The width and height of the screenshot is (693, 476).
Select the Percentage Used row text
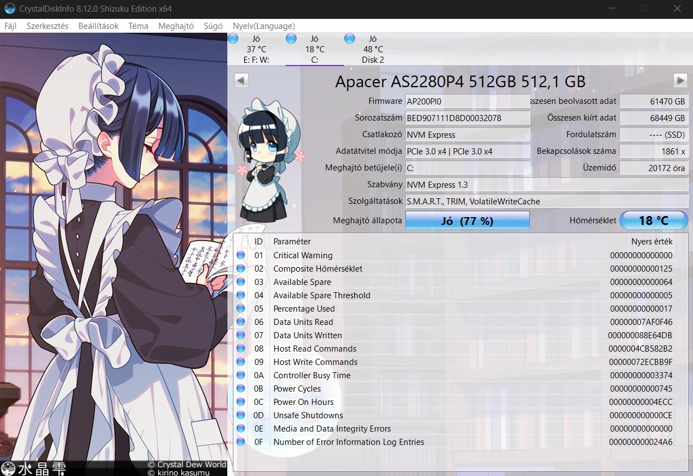pyautogui.click(x=304, y=309)
